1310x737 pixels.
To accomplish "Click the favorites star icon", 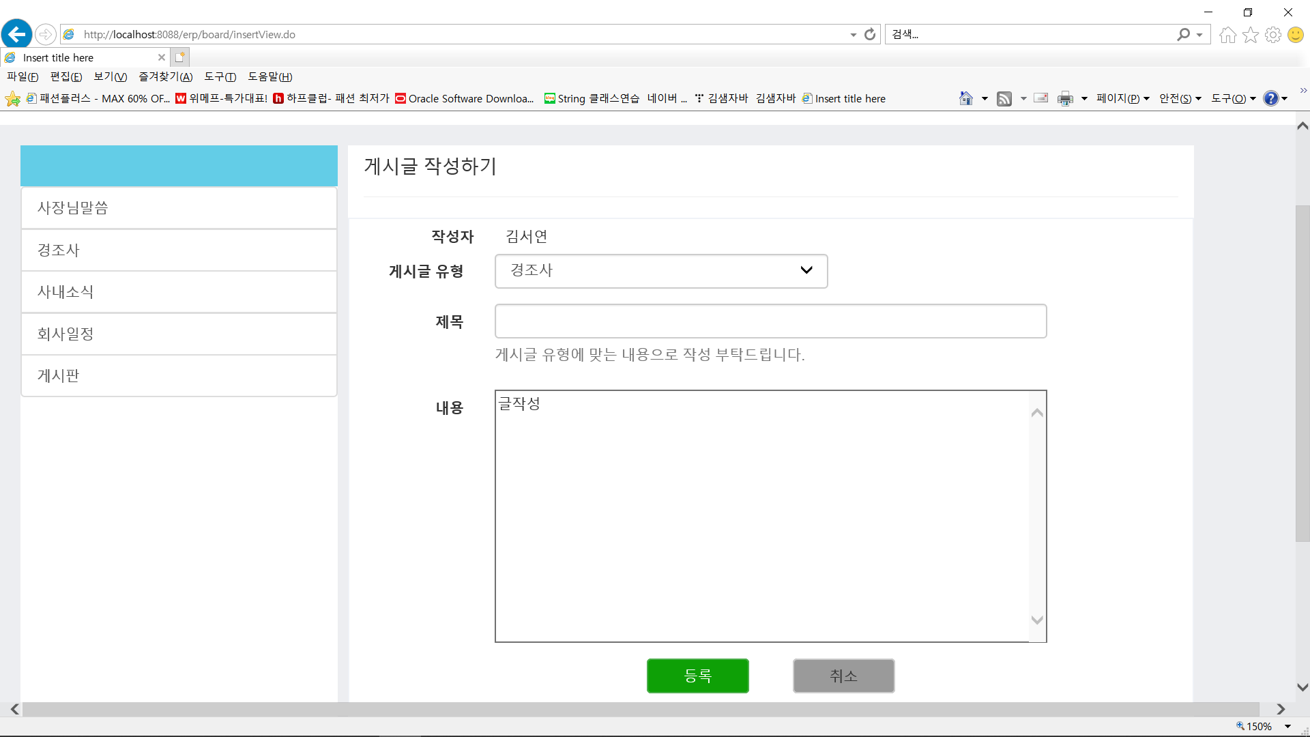I will (x=1251, y=35).
